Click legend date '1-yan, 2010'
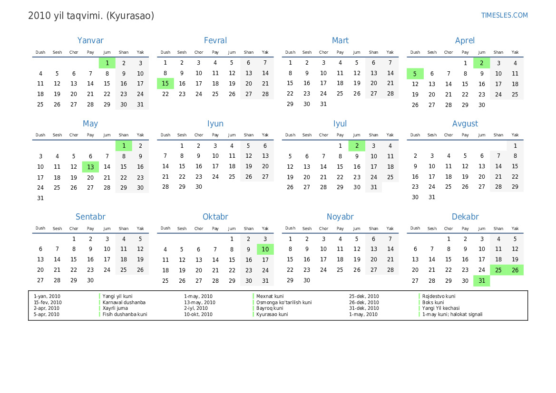 [47, 296]
